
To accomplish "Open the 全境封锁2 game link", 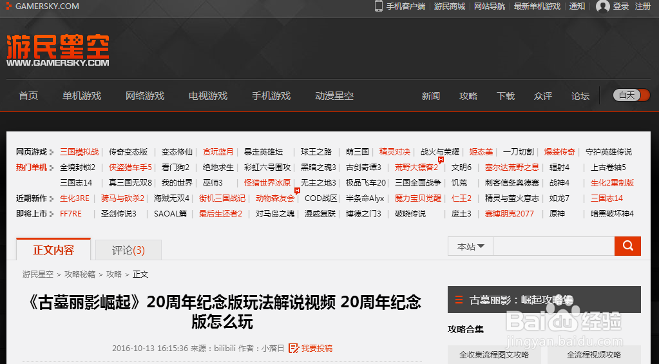I will pyautogui.click(x=78, y=168).
